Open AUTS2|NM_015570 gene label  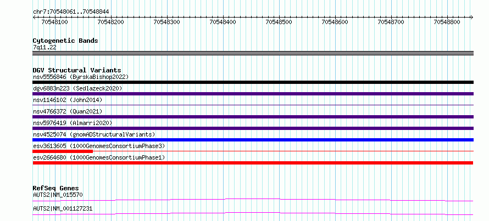coord(58,195)
